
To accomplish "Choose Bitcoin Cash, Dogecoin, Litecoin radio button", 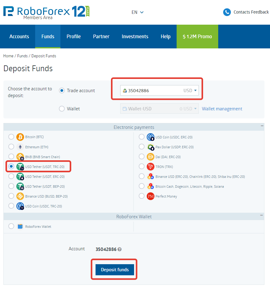I will (x=141, y=186).
